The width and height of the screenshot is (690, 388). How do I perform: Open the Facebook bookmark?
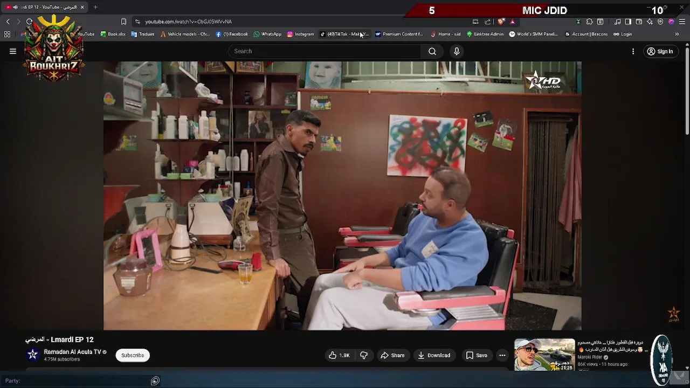click(232, 34)
